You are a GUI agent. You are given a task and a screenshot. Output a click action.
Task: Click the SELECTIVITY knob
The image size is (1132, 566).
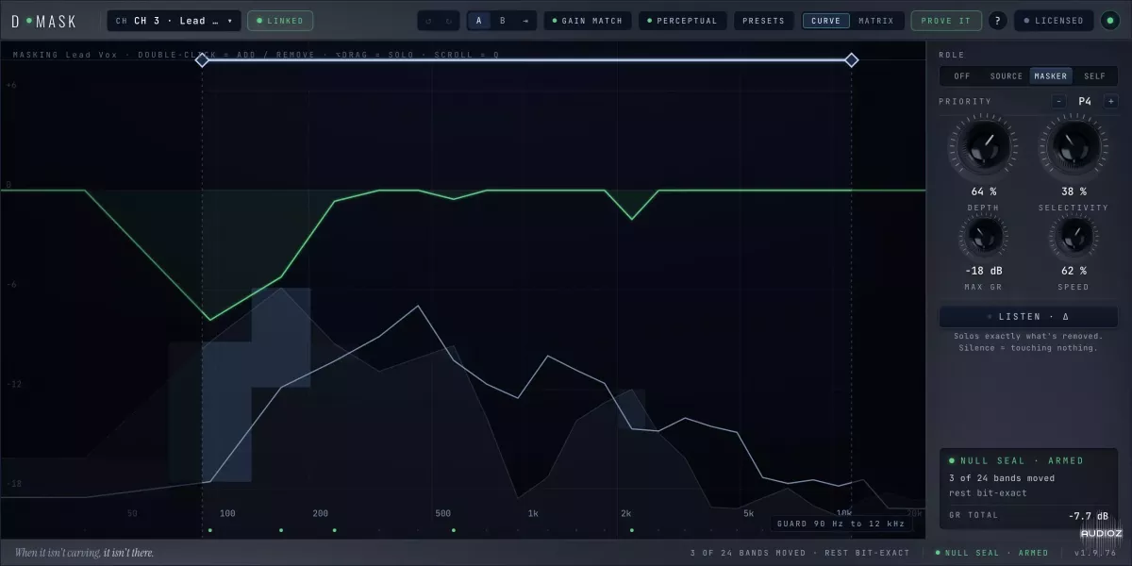pyautogui.click(x=1073, y=146)
